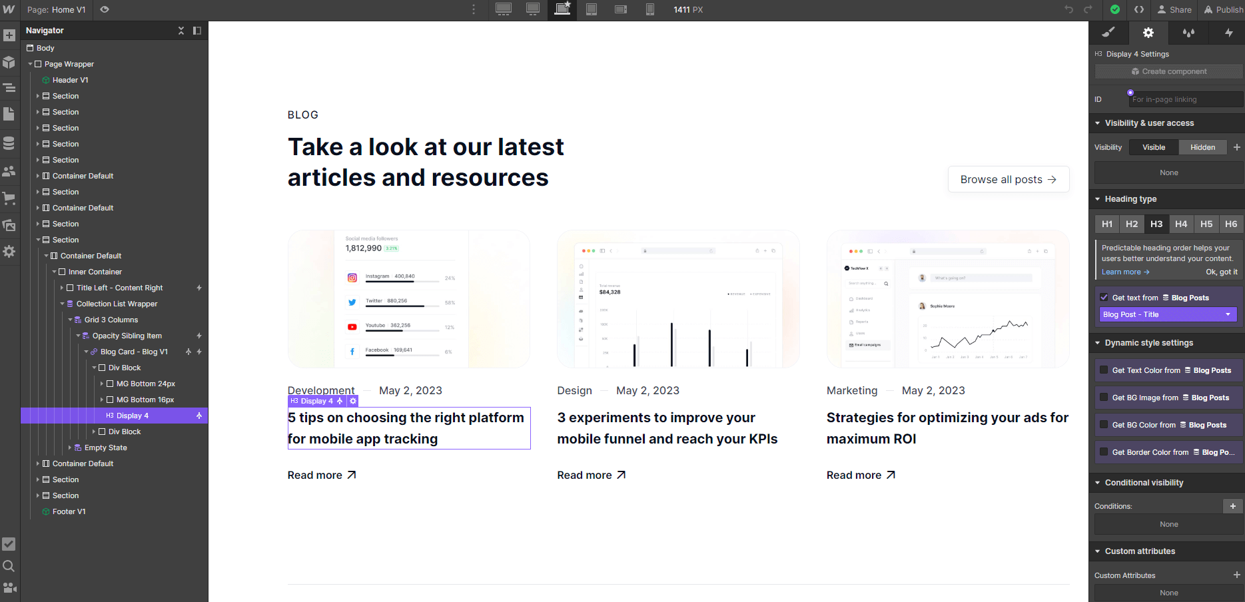Screen dimensions: 1245x602
Task: Open the CMS Collections panel
Action: (9, 143)
